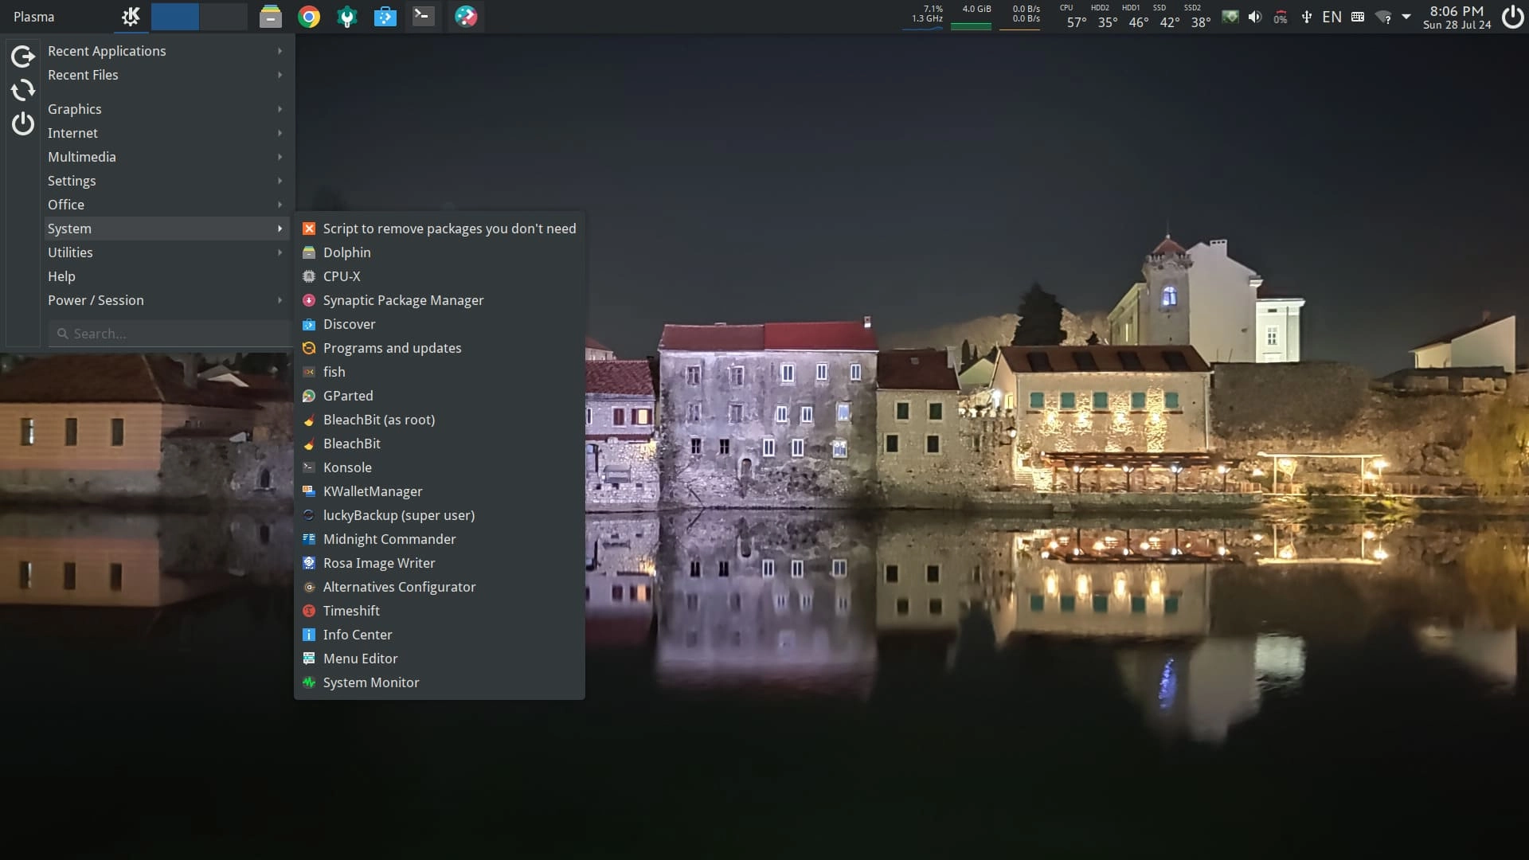Open the virtual keyboard tray icon

pyautogui.click(x=1358, y=17)
